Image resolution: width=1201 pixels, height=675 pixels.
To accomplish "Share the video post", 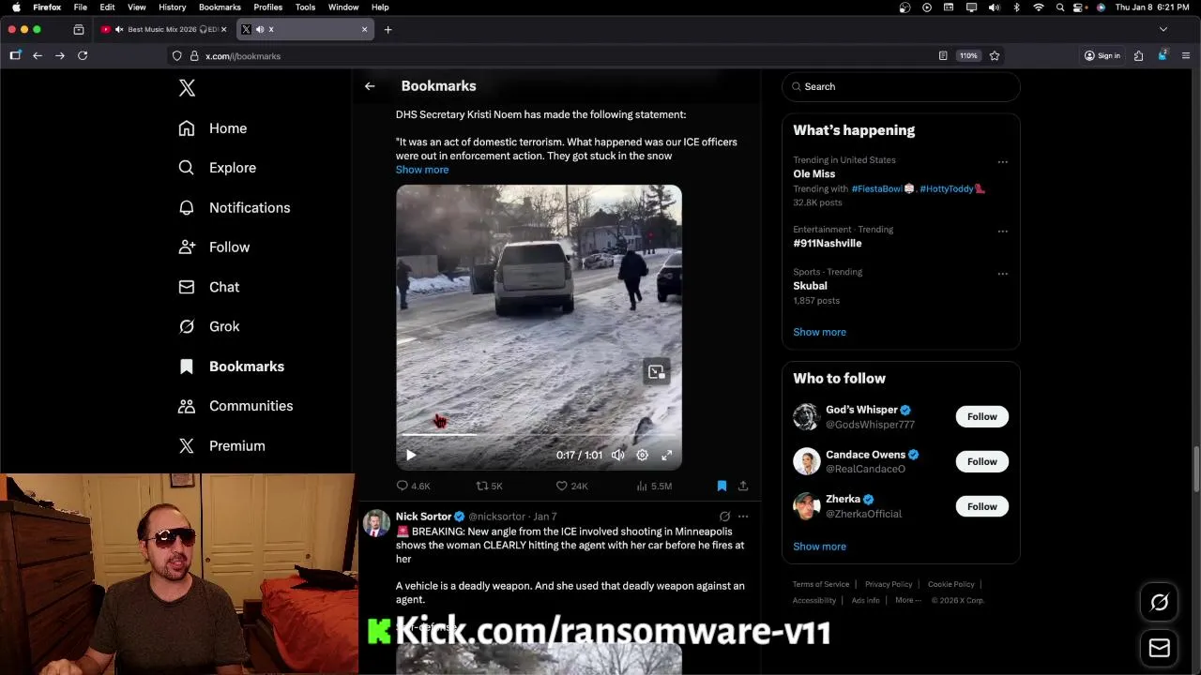I will [x=743, y=486].
